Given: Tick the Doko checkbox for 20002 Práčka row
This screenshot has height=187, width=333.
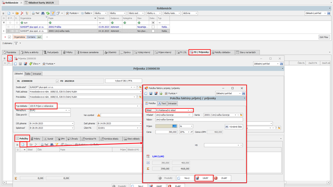Looking at the screenshot, I should (153, 27).
